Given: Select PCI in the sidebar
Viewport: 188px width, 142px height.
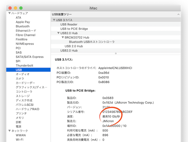Looking at the screenshot, I should coord(18,48).
